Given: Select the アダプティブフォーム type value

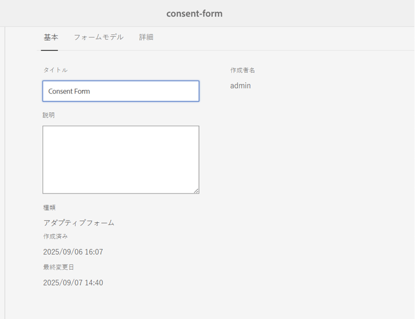Looking at the screenshot, I should tap(78, 223).
